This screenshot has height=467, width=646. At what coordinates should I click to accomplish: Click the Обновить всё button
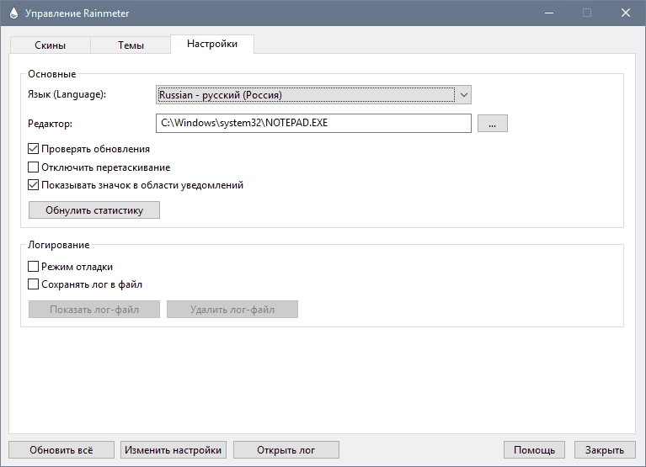(x=61, y=449)
